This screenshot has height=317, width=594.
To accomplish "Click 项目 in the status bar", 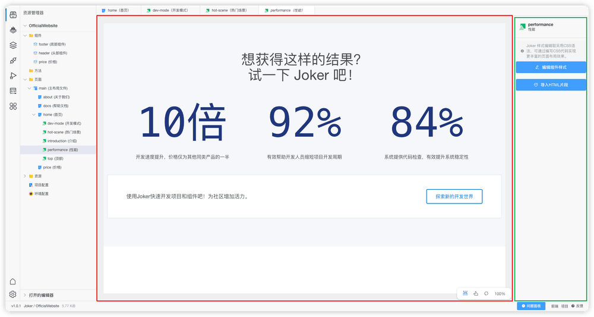I will tap(564, 306).
